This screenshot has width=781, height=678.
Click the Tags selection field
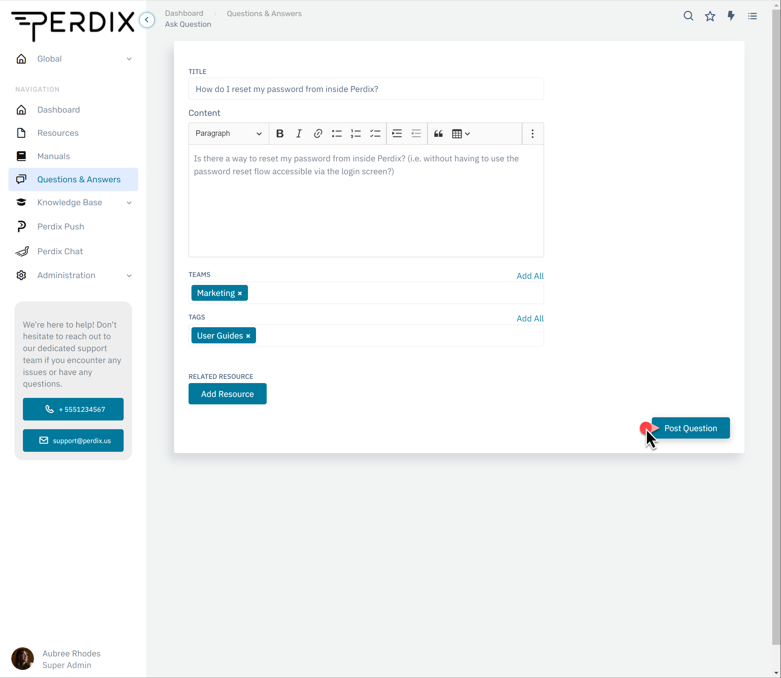(366, 336)
